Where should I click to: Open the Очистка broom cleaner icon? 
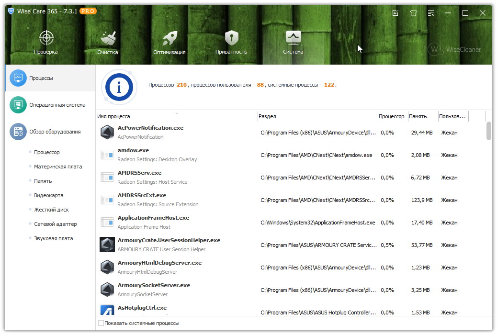click(x=107, y=38)
